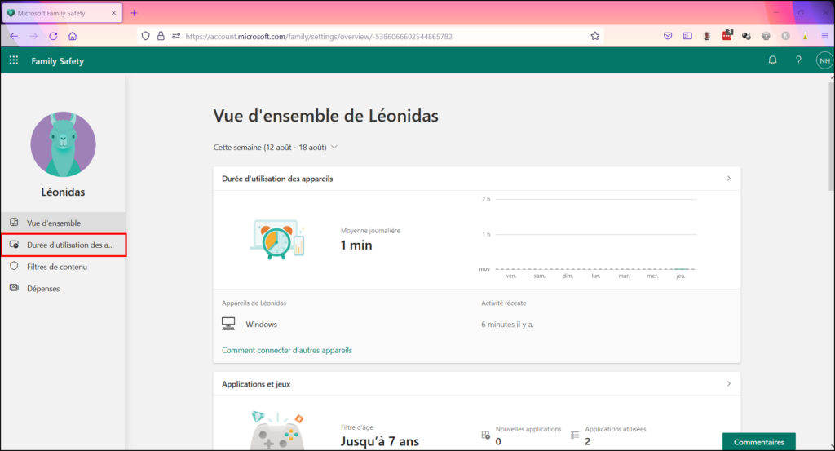Open the red extension icon with badge
This screenshot has width=835, height=451.
pos(727,36)
